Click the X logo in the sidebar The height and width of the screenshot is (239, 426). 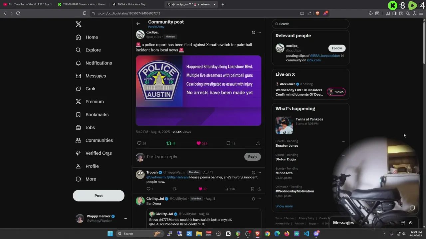(78, 24)
